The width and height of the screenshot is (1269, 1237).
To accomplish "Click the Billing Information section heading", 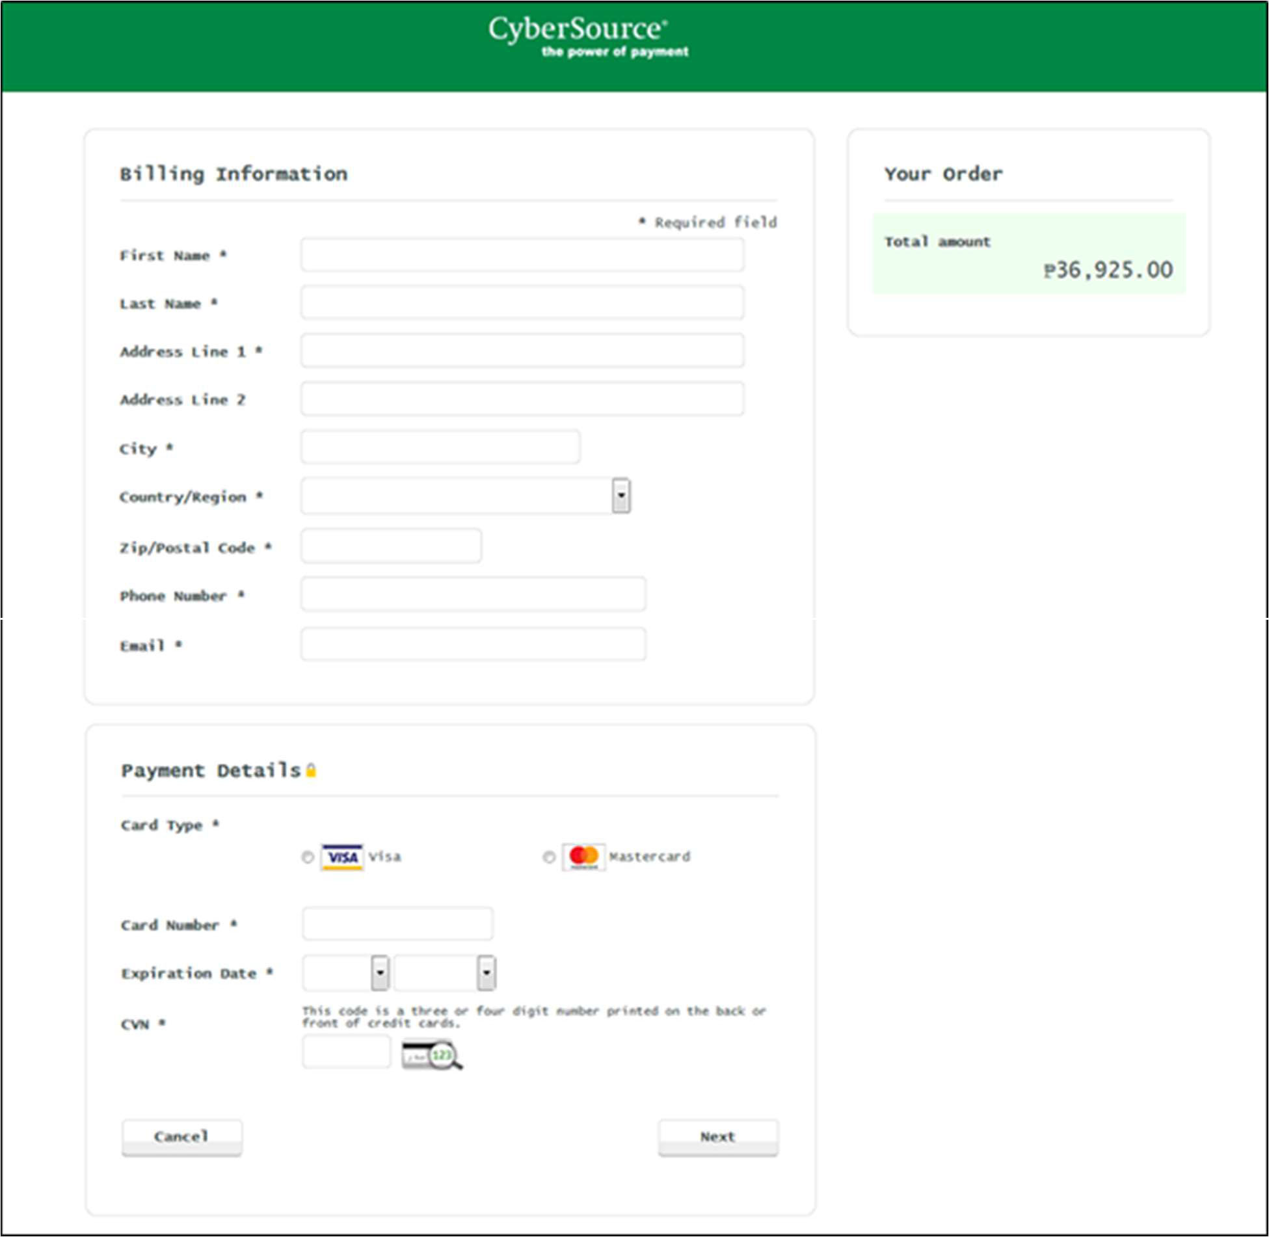I will (x=233, y=173).
